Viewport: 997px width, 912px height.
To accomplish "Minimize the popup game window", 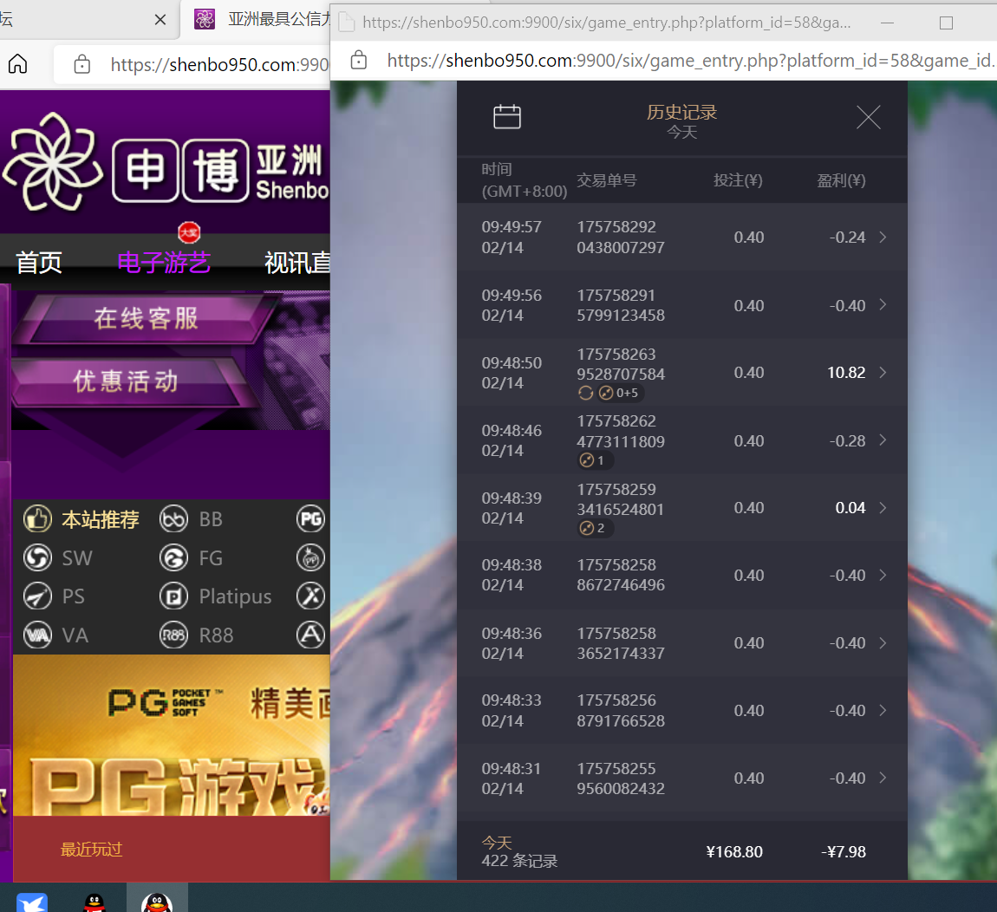I will click(x=888, y=23).
